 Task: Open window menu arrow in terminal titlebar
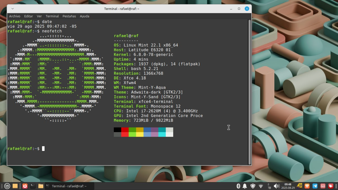coord(12,9)
